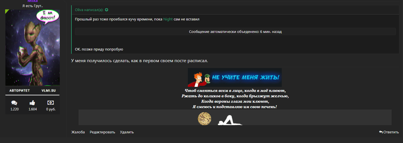Open the 'Не учите меня жить!' banner
403x143 pixels.
tap(235, 77)
